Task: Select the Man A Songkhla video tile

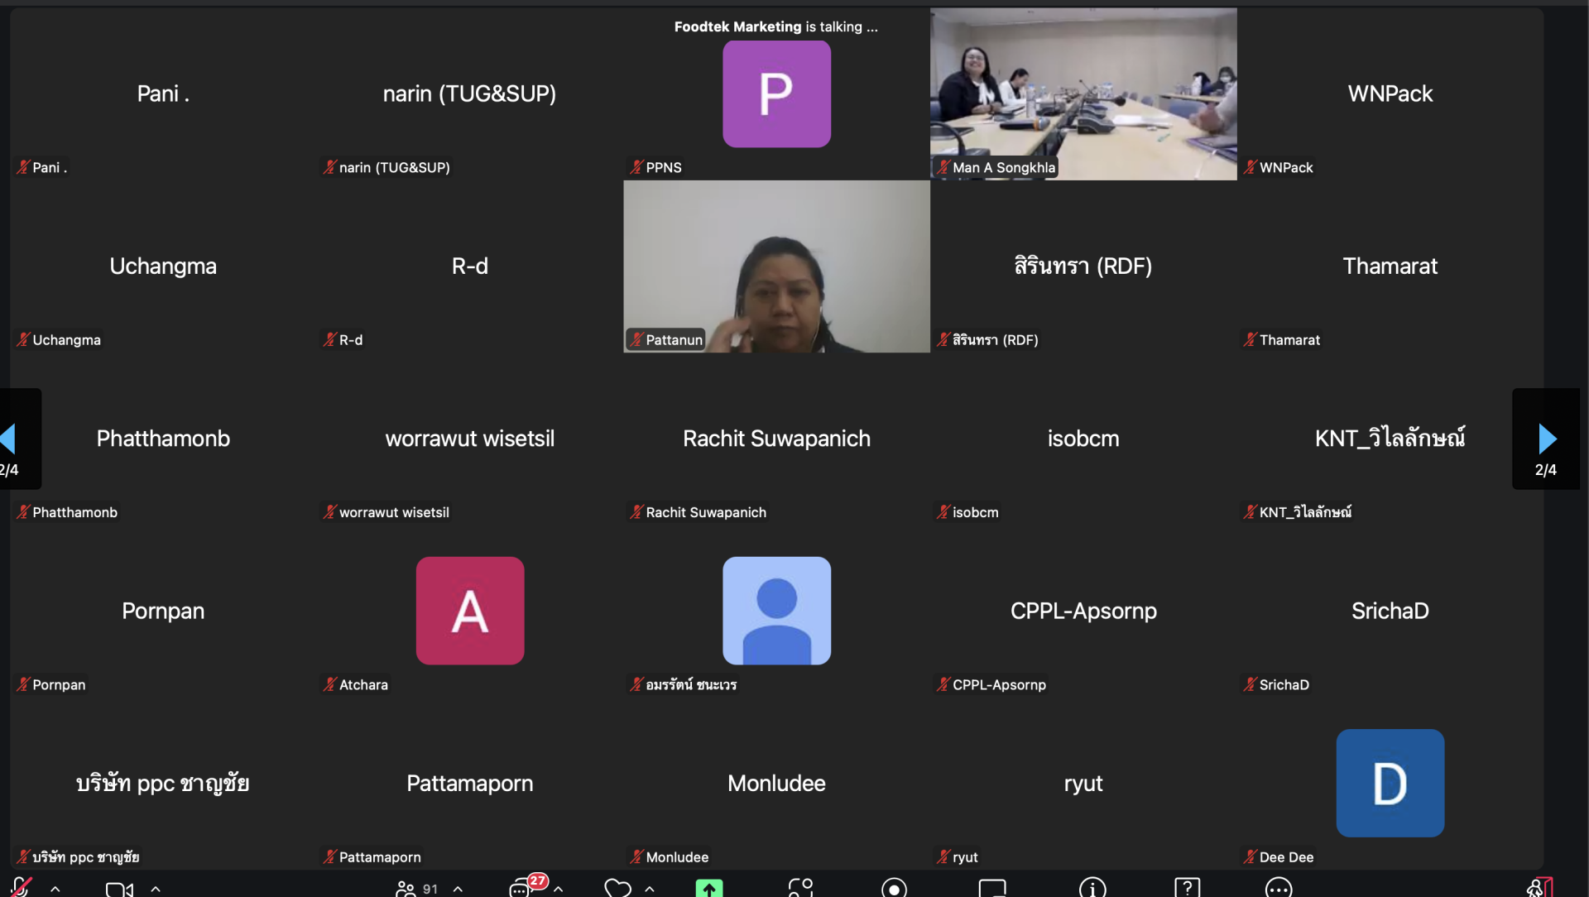Action: (x=1083, y=94)
